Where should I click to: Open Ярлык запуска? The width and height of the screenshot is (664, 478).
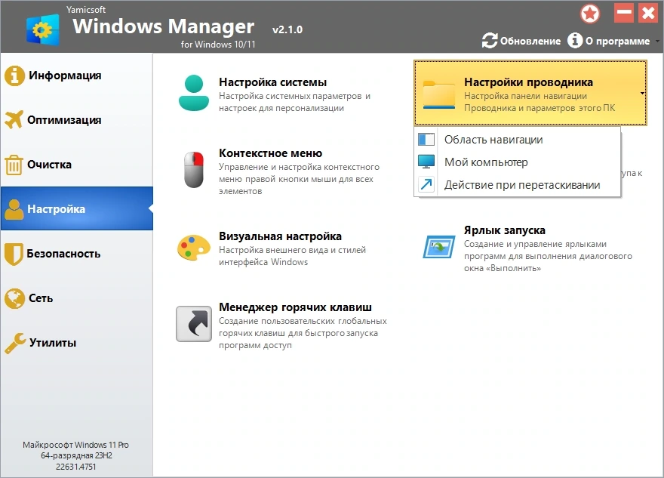530,248
